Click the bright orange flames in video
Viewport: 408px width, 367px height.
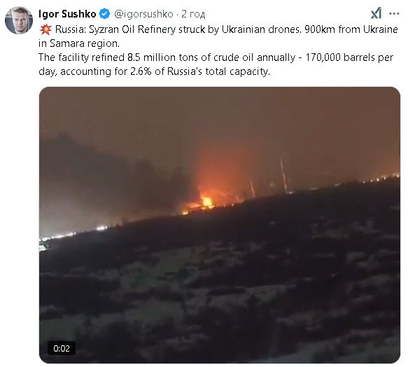(x=207, y=202)
